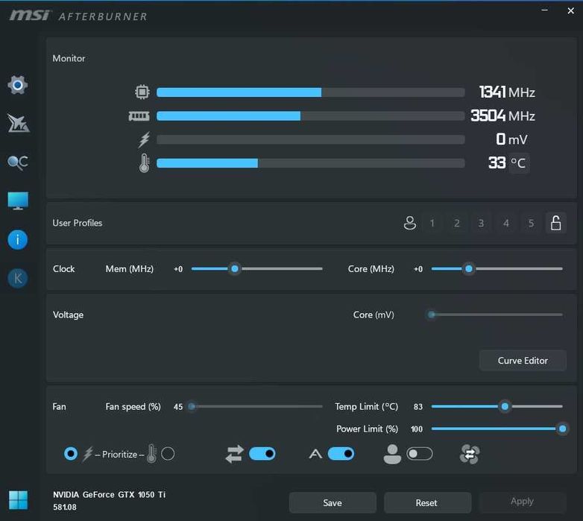Open the hardware monitor screen icon
This screenshot has height=521, width=583.
pos(18,200)
